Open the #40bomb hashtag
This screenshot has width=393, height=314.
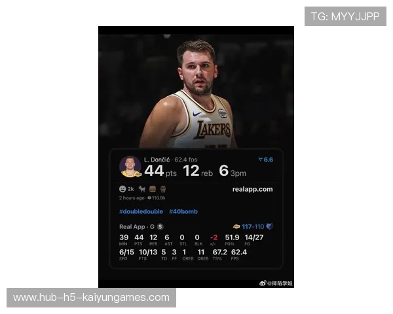click(x=183, y=211)
